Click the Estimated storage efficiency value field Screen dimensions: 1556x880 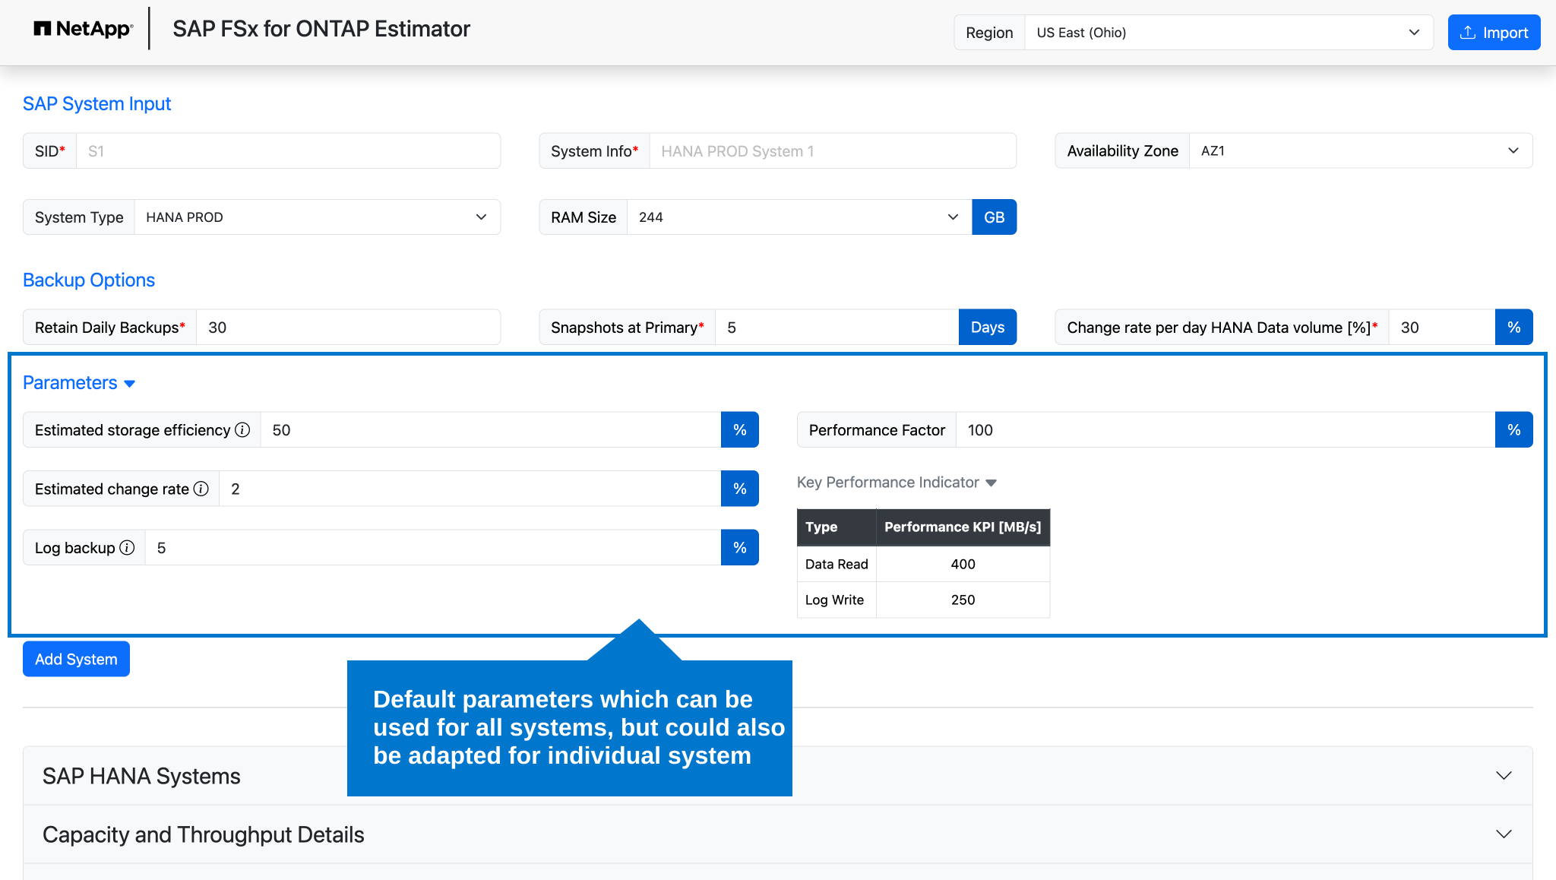[491, 430]
